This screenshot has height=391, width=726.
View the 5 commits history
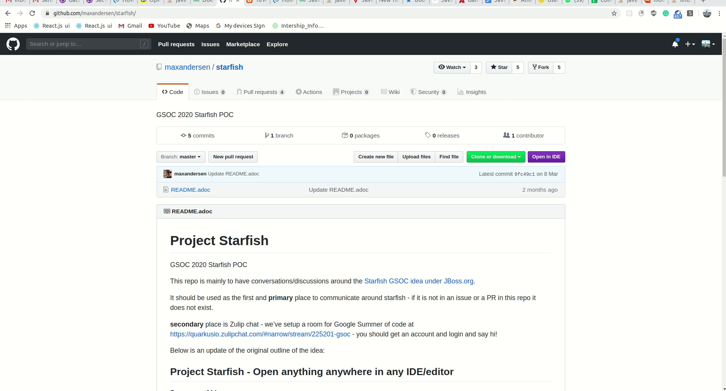[x=198, y=136]
